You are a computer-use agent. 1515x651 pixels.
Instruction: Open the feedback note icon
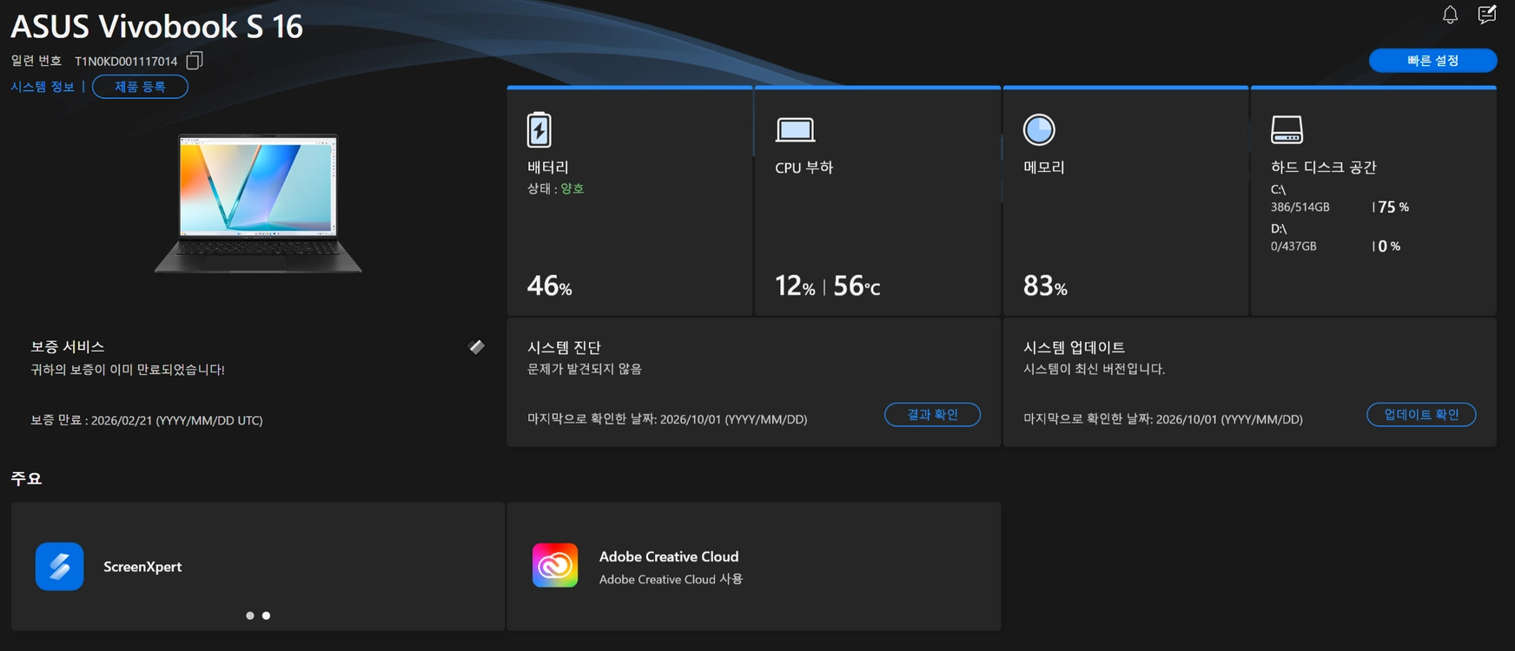click(x=1487, y=15)
